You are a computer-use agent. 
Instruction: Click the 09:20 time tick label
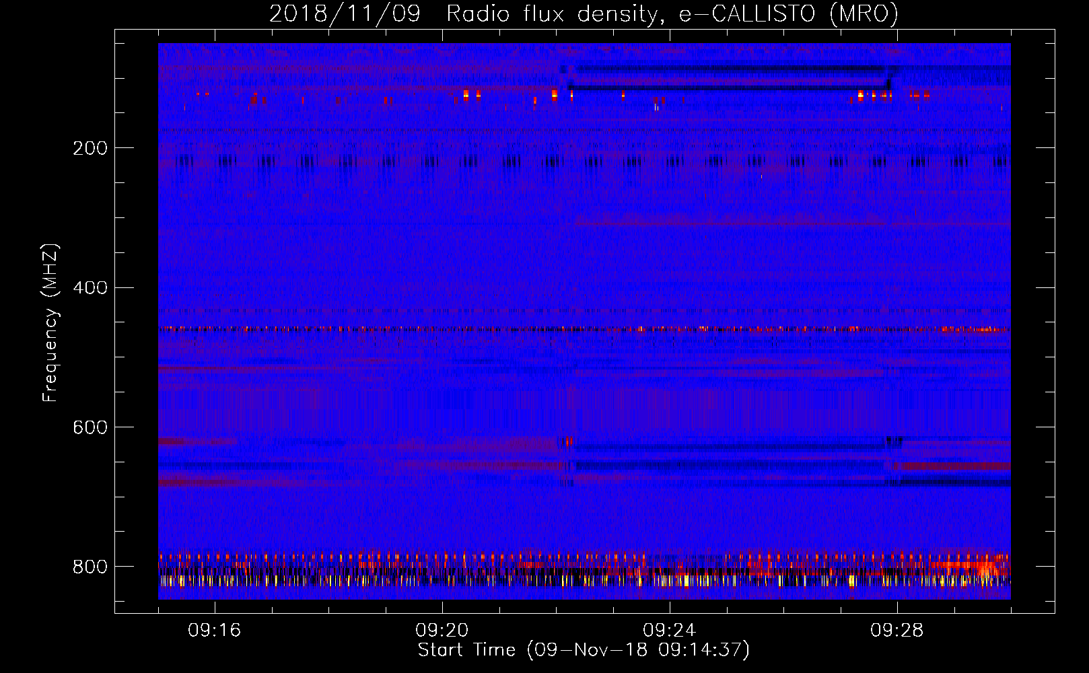442,631
